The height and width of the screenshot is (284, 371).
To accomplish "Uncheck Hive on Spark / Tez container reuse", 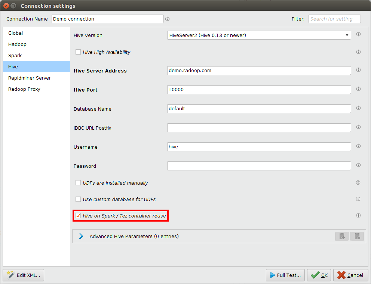I will click(78, 216).
